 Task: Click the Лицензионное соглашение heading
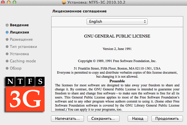[x=79, y=11]
